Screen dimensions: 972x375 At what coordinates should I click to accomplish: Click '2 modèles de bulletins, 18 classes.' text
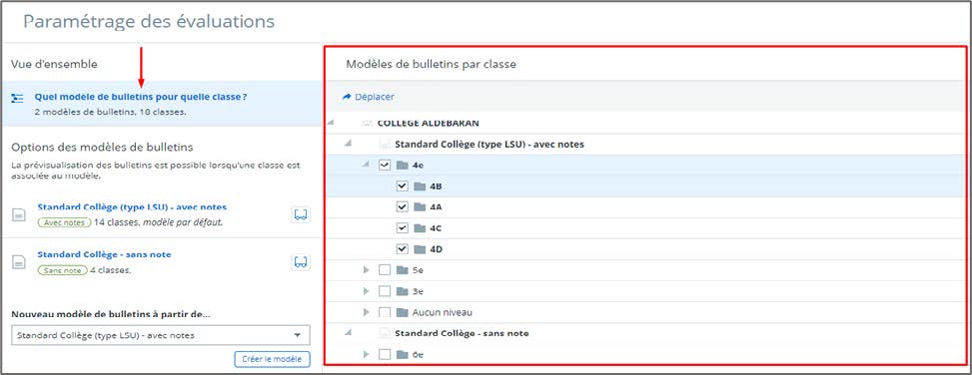click(110, 113)
